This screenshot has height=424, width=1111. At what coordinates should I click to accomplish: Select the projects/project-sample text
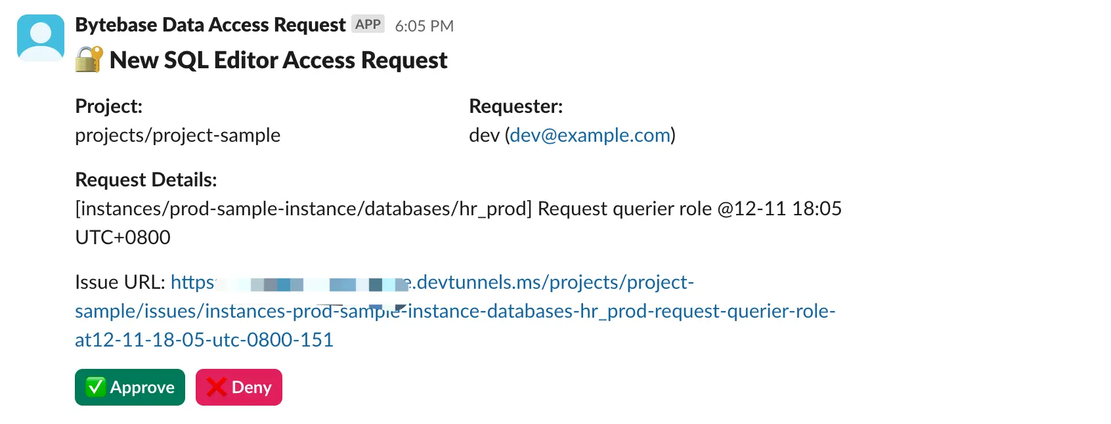pos(178,135)
